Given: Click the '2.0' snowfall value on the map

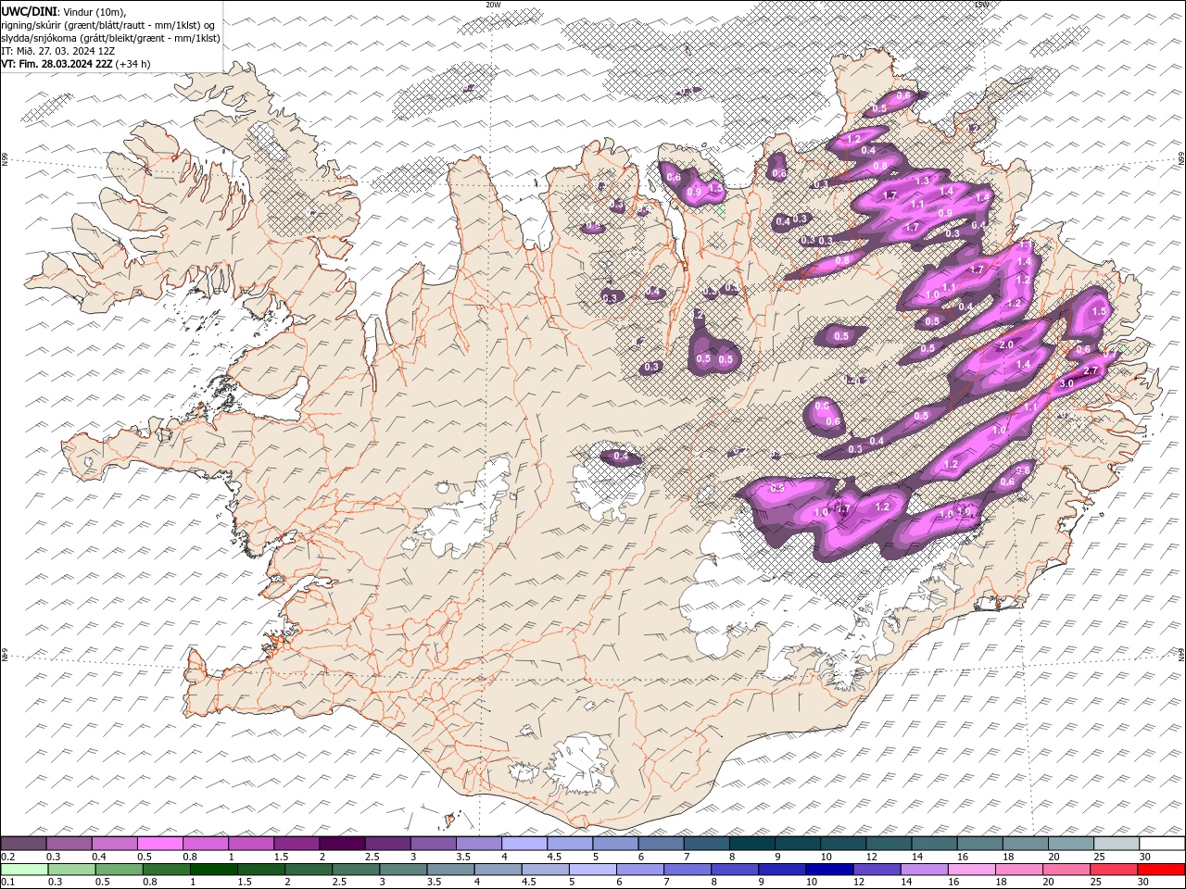Looking at the screenshot, I should [1007, 344].
